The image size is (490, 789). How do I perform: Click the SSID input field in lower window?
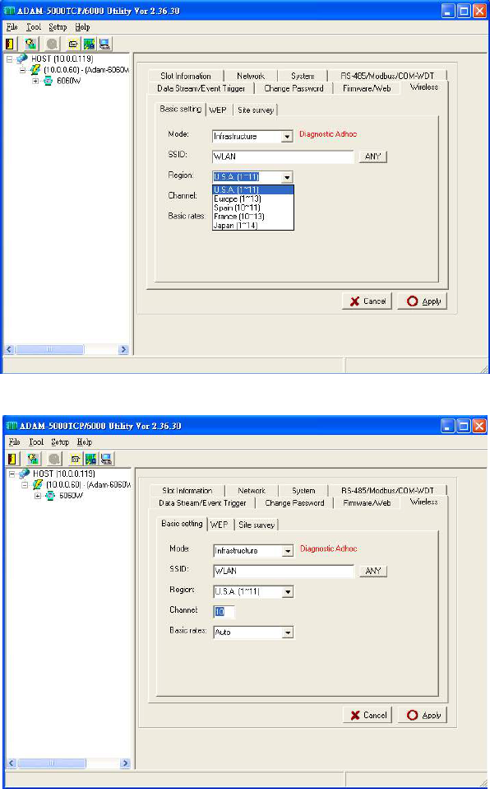[x=284, y=571]
